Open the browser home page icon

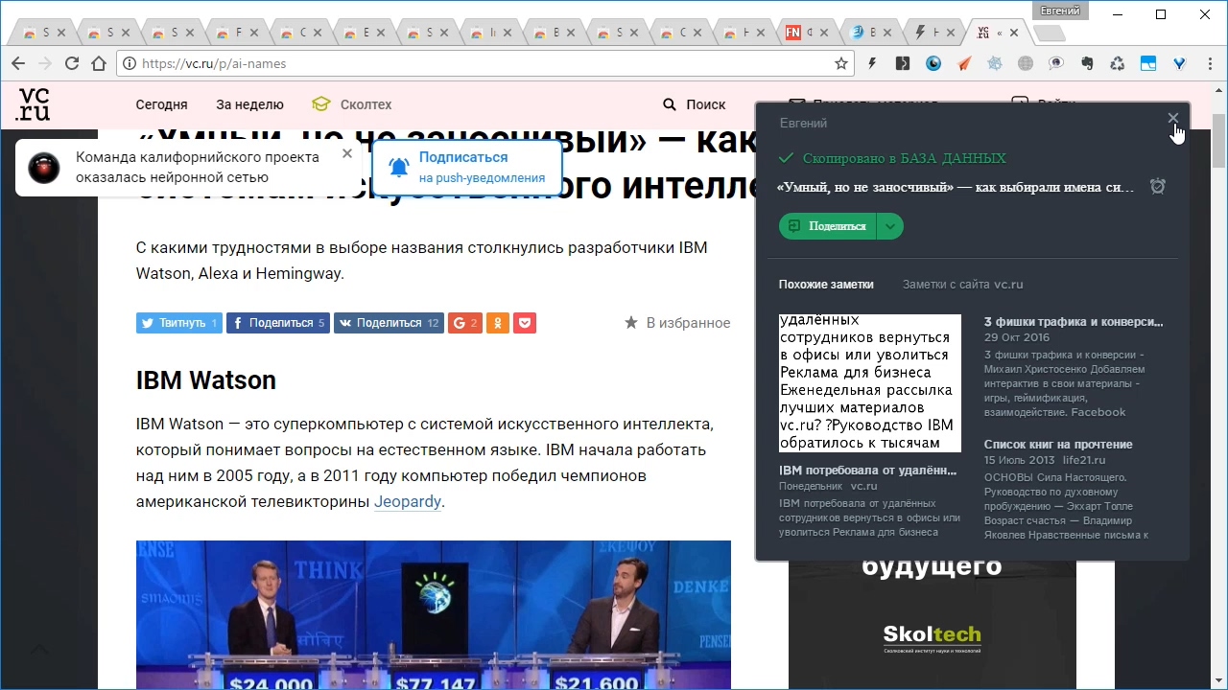[99, 63]
